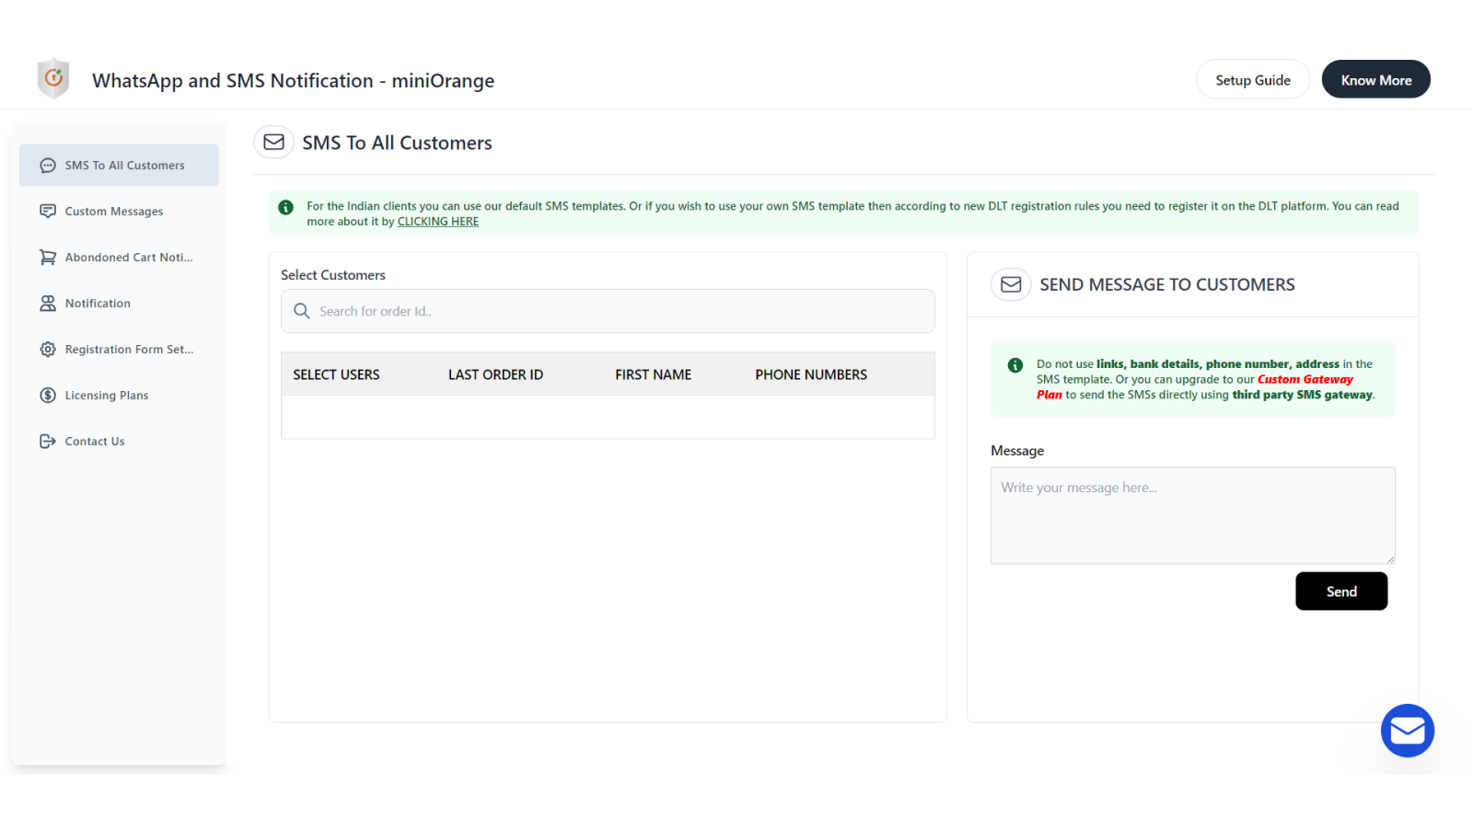
Task: Open Custom Messages via its message icon
Action: click(48, 211)
